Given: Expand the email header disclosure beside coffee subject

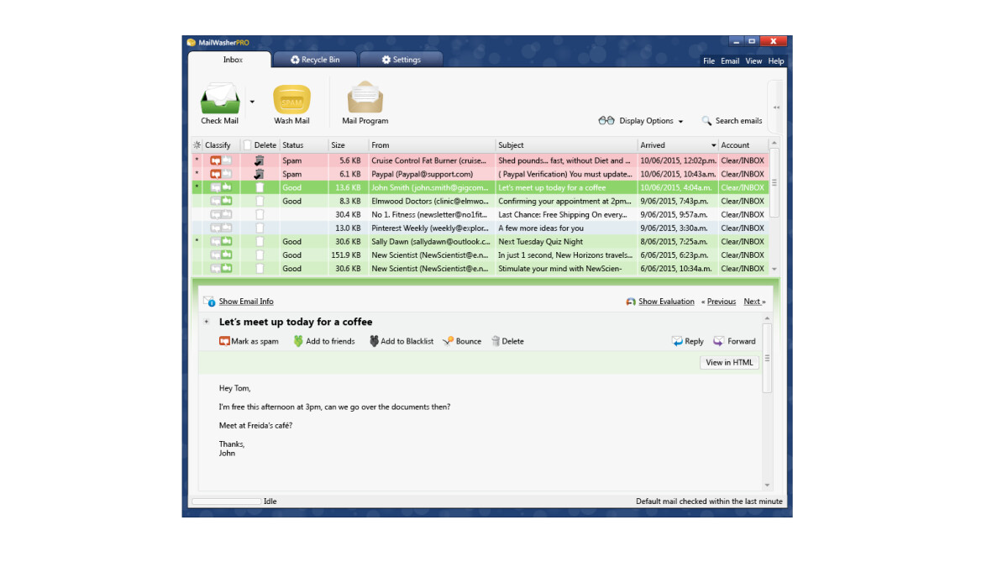Looking at the screenshot, I should (x=207, y=322).
